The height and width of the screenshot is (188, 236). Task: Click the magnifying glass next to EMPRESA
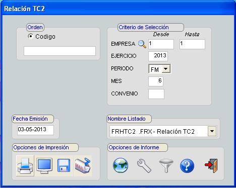coord(142,44)
